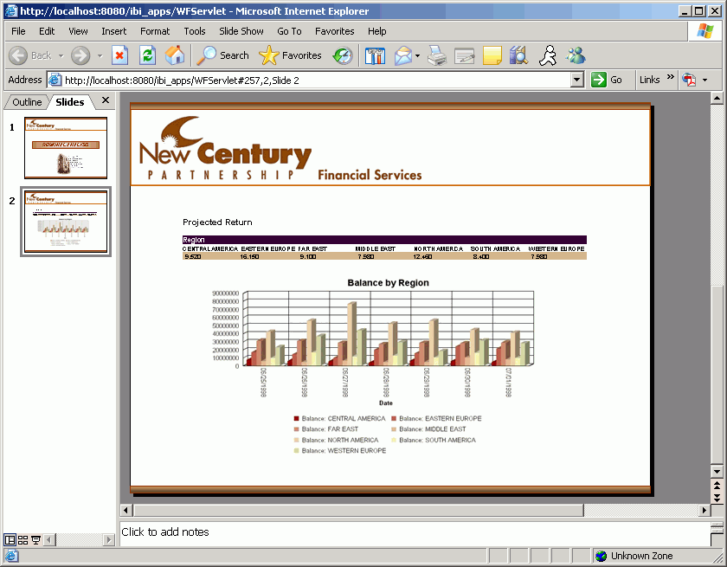Open the Slide Show menu
The image size is (727, 567).
point(241,31)
